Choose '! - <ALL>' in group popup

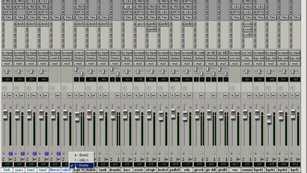[82, 160]
